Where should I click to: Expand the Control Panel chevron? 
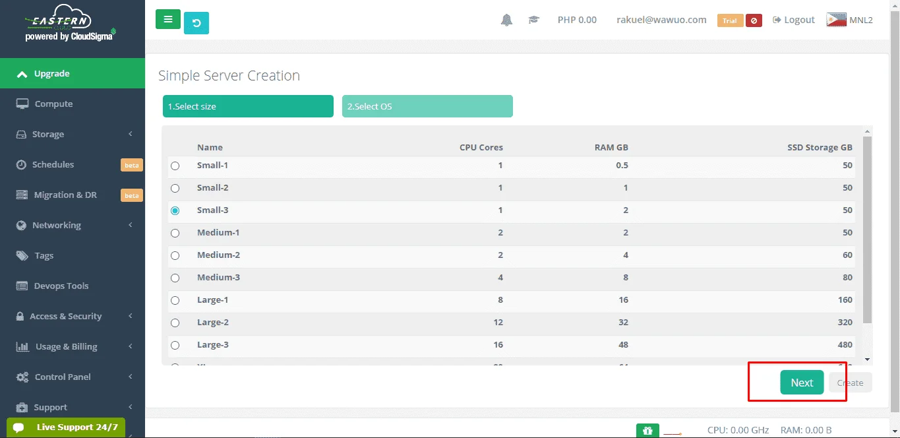pos(131,377)
